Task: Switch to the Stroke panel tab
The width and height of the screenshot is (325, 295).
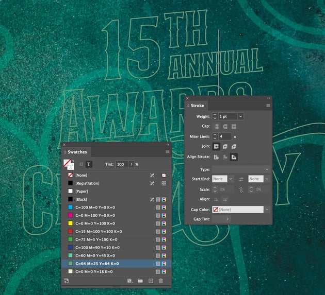Action: click(x=197, y=106)
